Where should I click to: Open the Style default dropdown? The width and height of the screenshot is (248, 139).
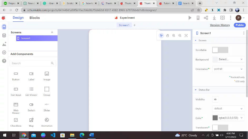click(228, 109)
